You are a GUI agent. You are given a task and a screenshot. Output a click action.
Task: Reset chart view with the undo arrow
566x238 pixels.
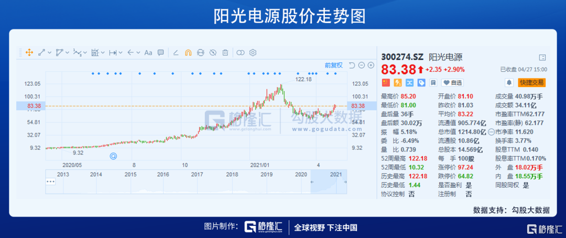click(x=352, y=66)
